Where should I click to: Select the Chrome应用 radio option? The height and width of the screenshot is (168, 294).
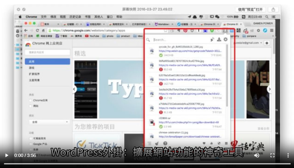pyautogui.click(x=30, y=100)
